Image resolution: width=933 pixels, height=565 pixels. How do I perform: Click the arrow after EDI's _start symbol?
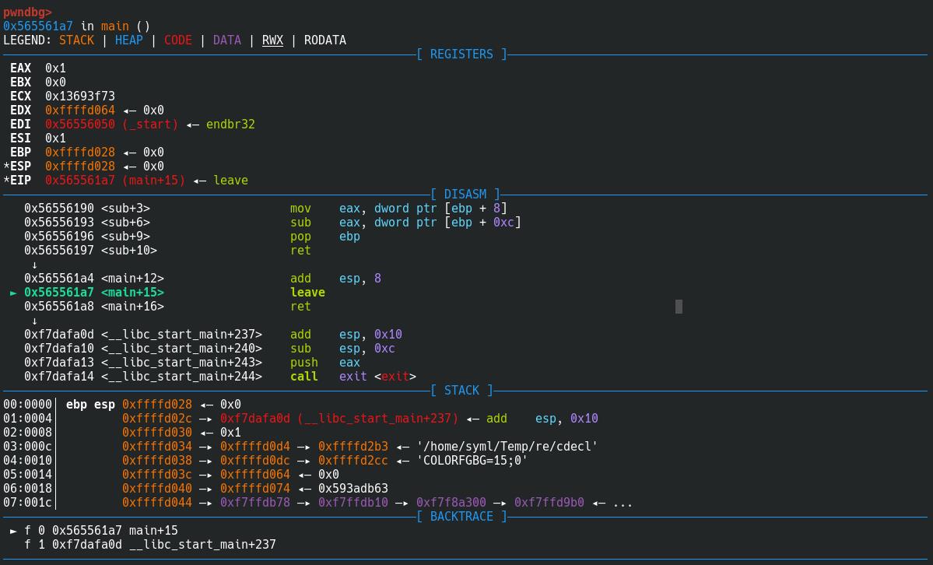192,125
